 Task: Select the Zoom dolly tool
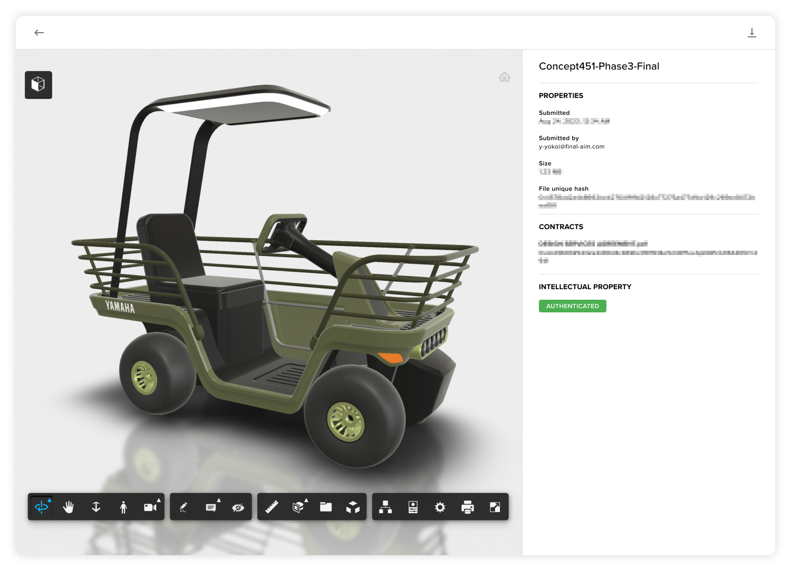tap(96, 507)
